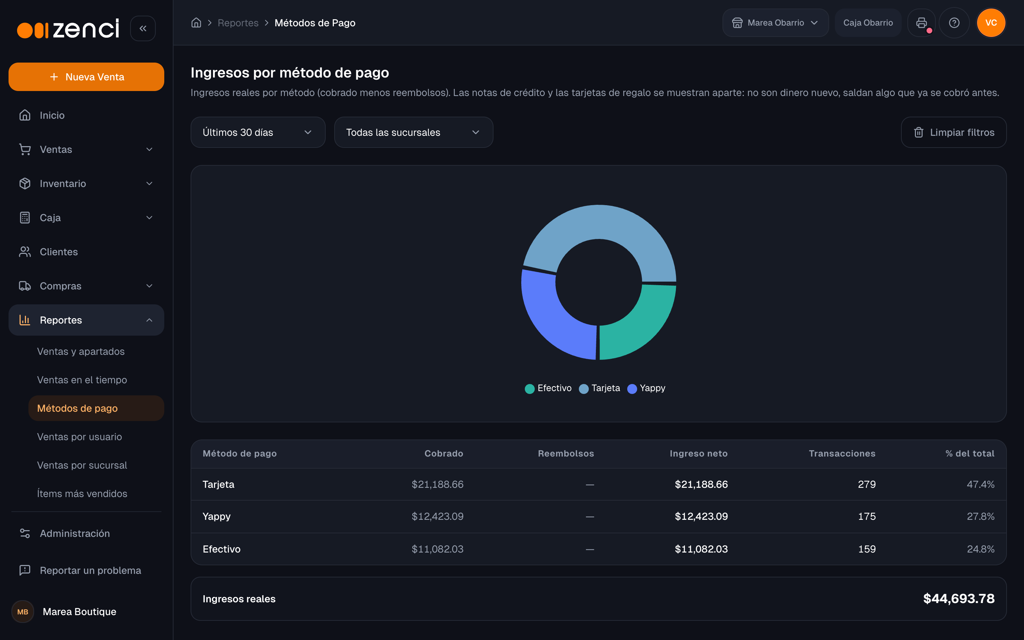
Task: Open the printer status icon
Action: pos(921,23)
